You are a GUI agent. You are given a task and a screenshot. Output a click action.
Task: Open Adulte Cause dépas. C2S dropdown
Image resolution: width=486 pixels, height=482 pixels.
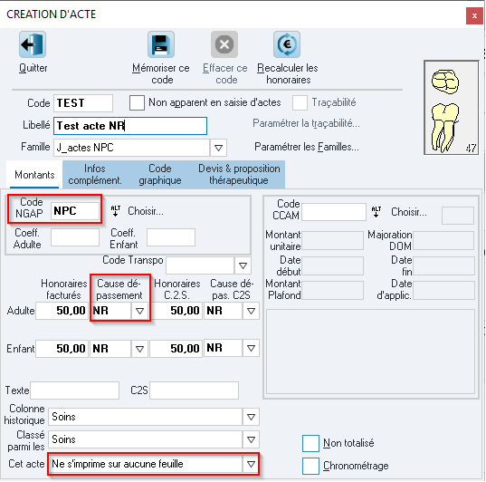(251, 311)
